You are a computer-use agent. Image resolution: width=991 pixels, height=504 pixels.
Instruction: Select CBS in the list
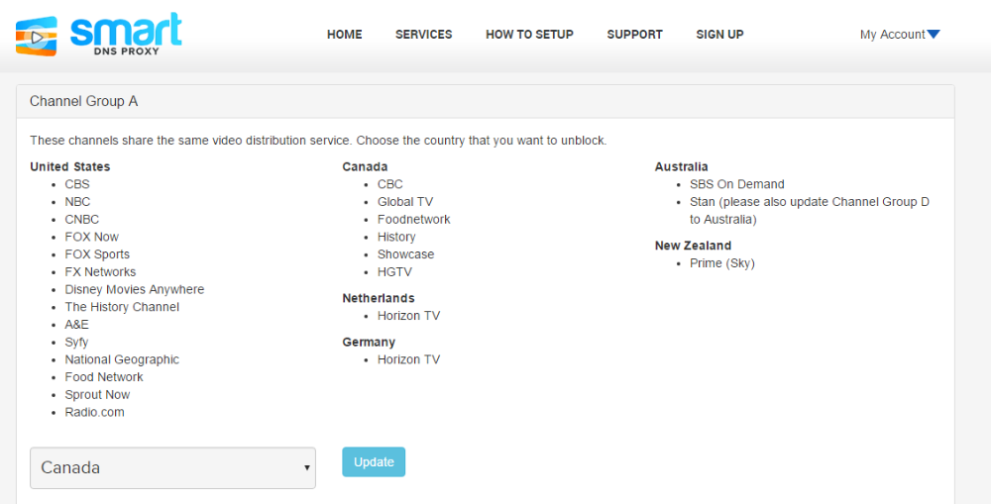[x=77, y=184]
